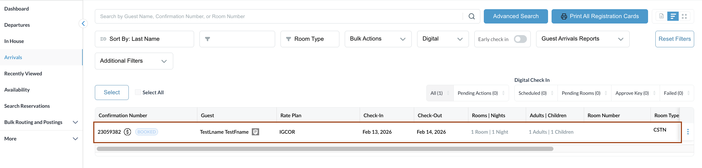
Task: Open the Guest Arrivals Reports dropdown
Action: 582,39
